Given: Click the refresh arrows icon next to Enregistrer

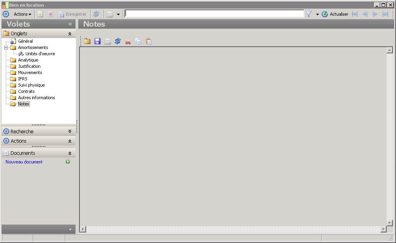Looking at the screenshot, I should (96, 14).
